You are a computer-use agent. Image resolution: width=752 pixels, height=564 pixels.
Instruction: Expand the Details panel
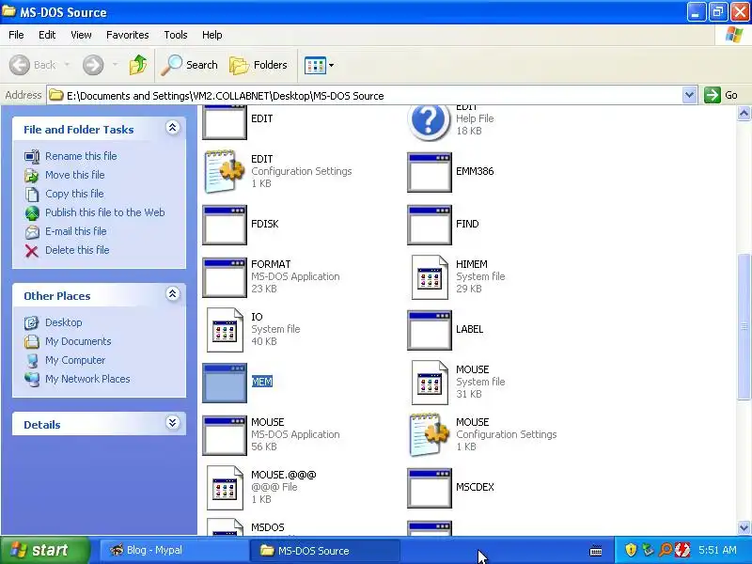coord(173,422)
